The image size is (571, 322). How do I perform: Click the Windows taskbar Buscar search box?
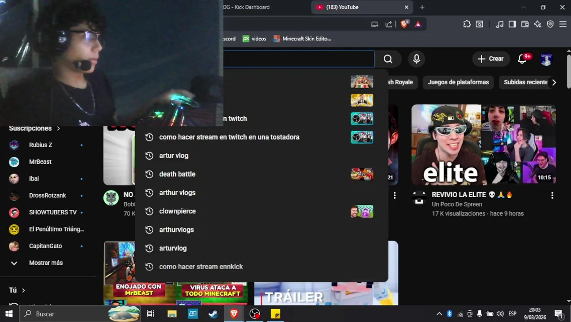(x=80, y=314)
